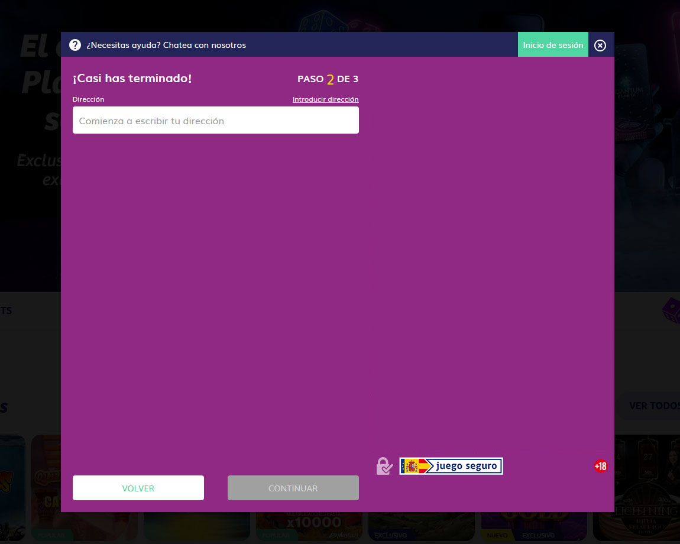Viewport: 680px width, 544px height.
Task: Click the "PASO 2 DE 3" step indicator
Action: click(328, 79)
